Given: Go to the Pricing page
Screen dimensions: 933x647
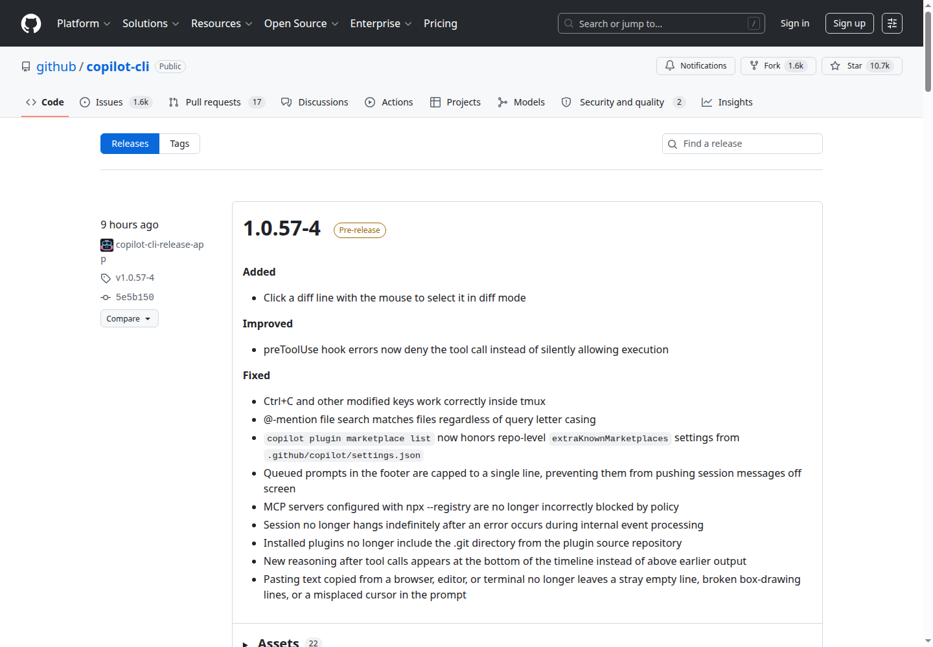Looking at the screenshot, I should pos(441,23).
